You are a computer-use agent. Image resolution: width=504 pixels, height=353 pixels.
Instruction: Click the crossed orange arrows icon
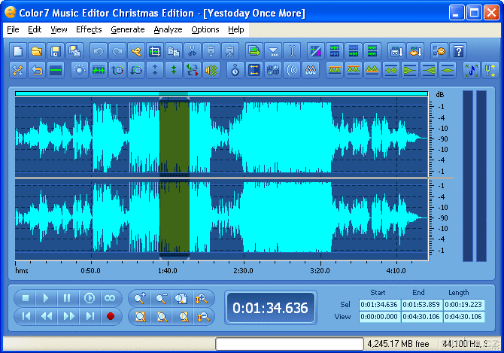point(18,70)
